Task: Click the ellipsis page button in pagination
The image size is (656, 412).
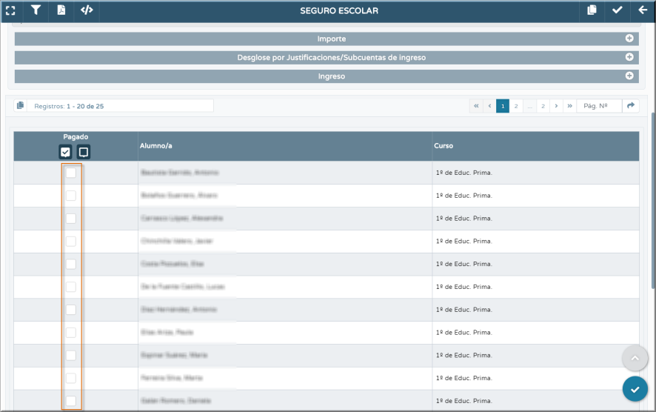Action: click(x=529, y=106)
